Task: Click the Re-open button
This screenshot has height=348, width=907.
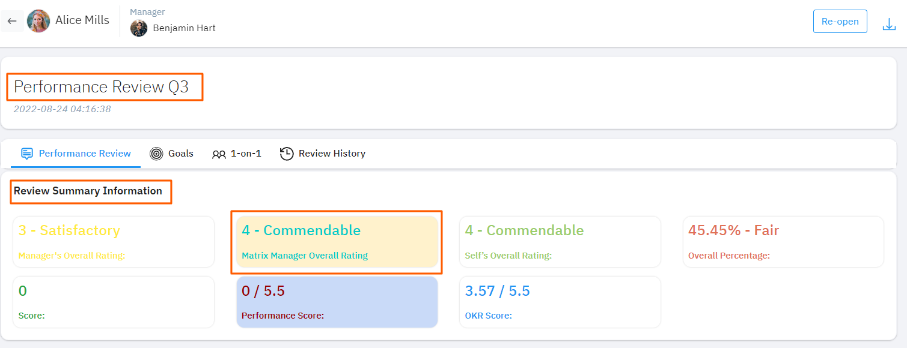Action: click(x=840, y=21)
